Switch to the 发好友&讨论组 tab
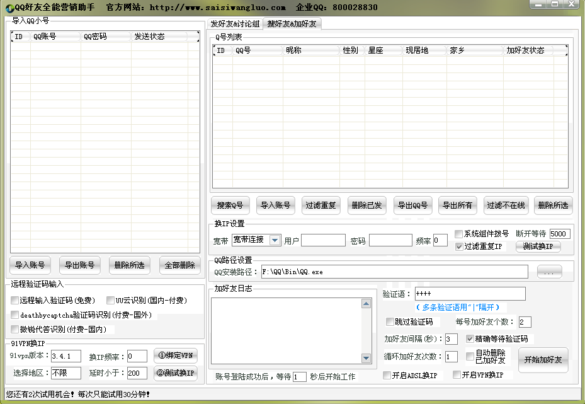Image resolution: width=585 pixels, height=404 pixels. [x=235, y=24]
